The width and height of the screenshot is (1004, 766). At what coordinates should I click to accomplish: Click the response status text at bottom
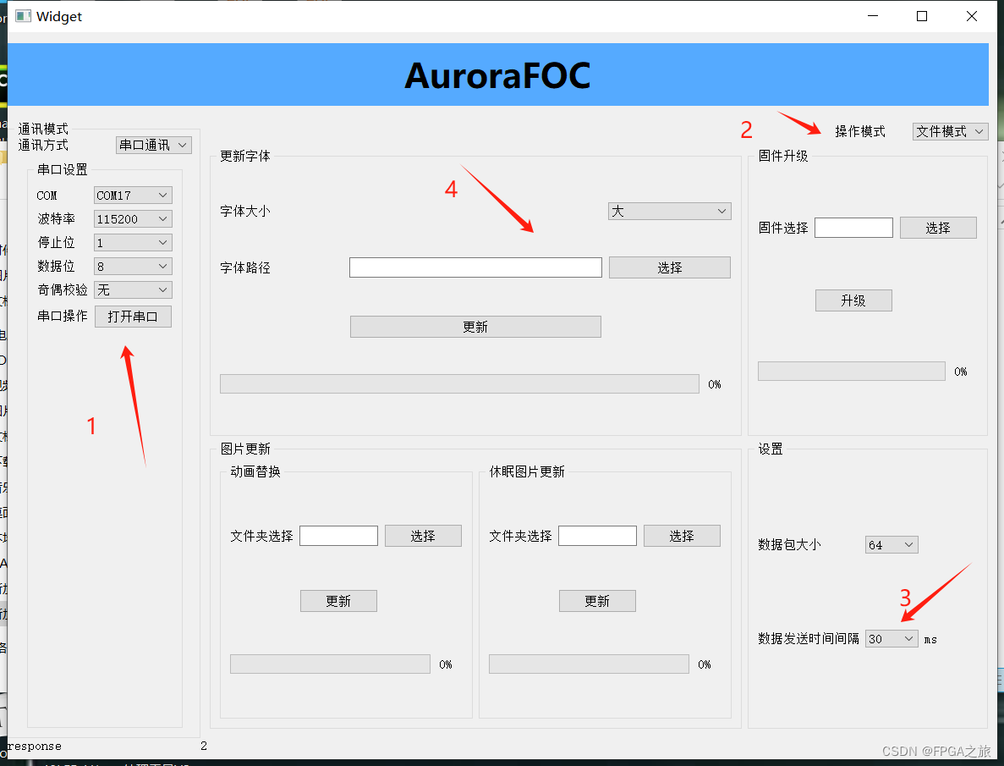click(35, 747)
